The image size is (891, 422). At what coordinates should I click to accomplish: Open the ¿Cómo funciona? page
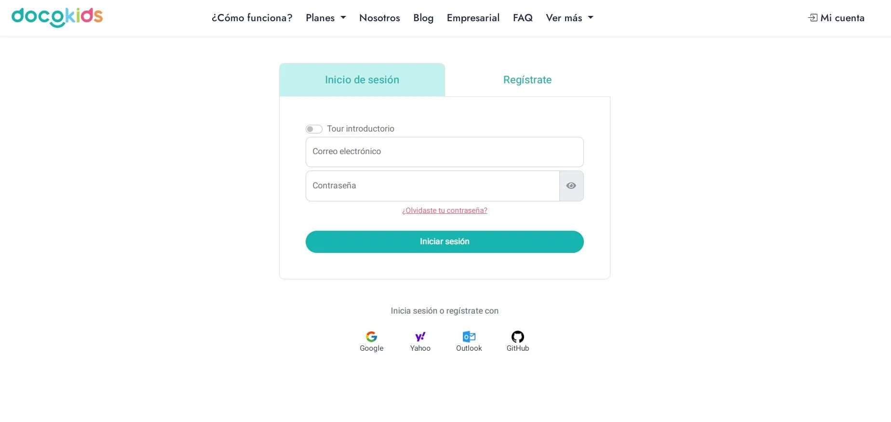point(252,18)
